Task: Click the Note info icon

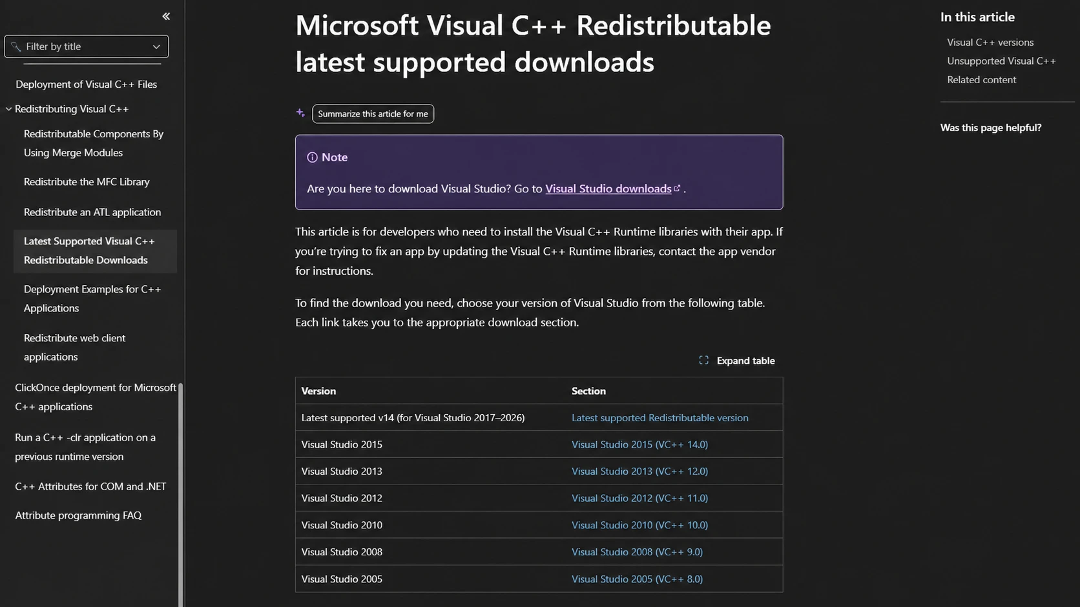Action: pyautogui.click(x=312, y=157)
